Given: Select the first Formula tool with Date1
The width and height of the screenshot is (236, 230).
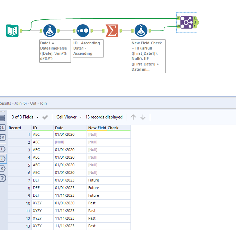Looking at the screenshot, I should (x=49, y=30).
